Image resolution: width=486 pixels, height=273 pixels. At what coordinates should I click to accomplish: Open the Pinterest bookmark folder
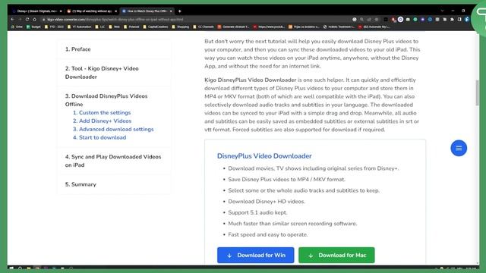pos(131,27)
